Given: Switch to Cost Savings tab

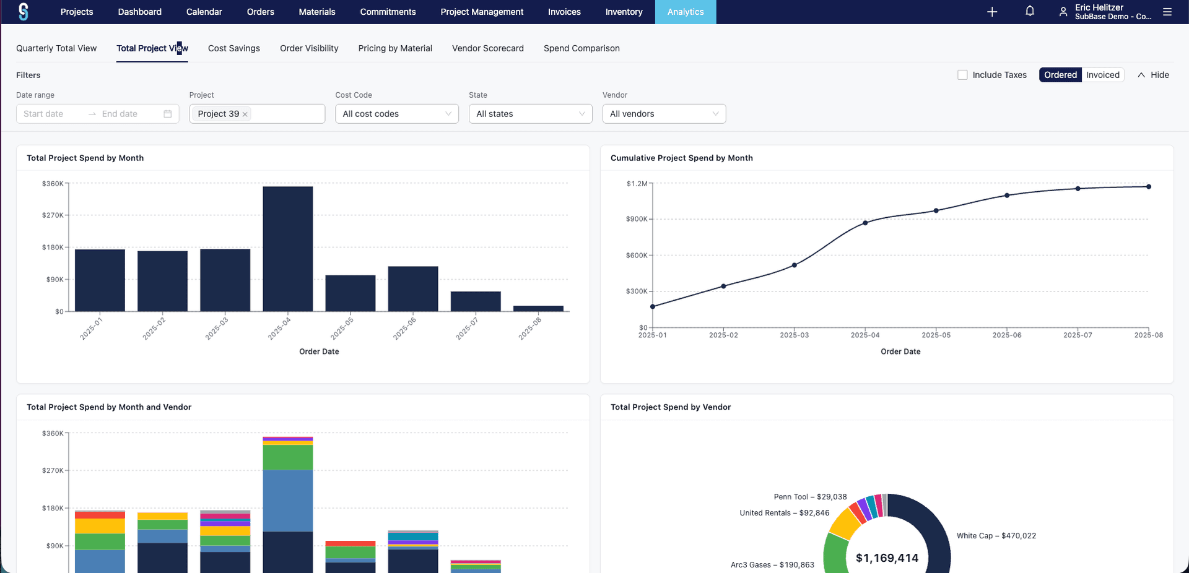Looking at the screenshot, I should 234,48.
